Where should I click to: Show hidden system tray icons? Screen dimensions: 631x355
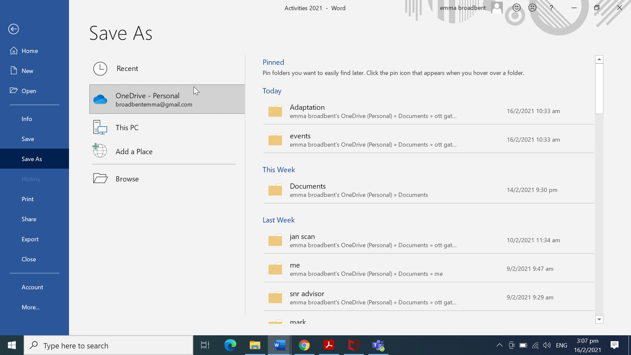click(x=499, y=345)
